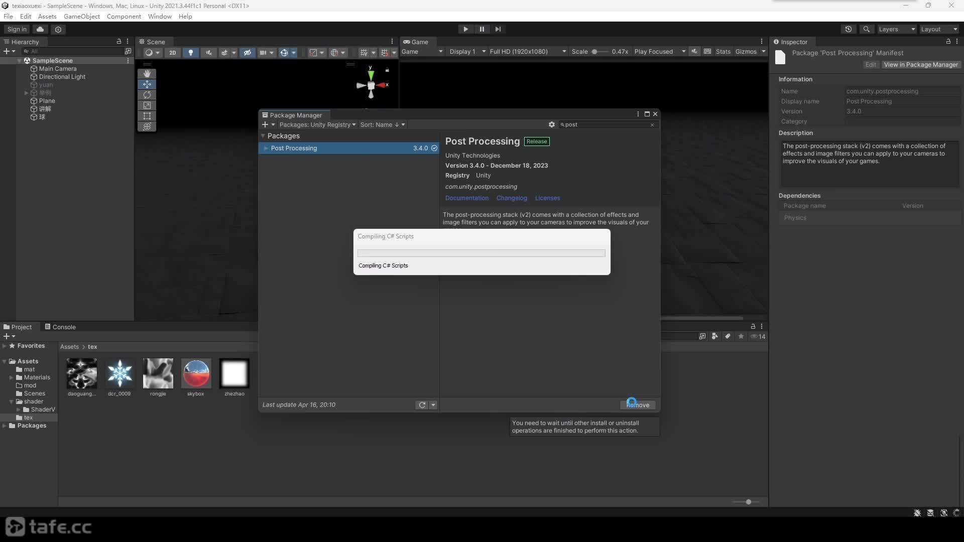Switch to the Console tab
Image resolution: width=964 pixels, height=542 pixels.
click(60, 327)
